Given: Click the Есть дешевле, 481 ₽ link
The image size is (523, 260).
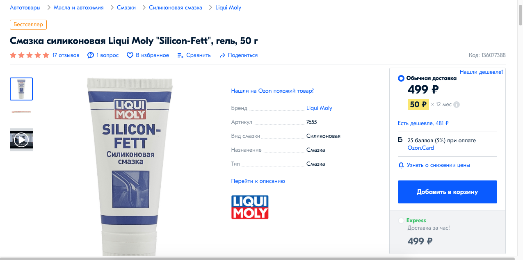Looking at the screenshot, I should pos(423,123).
